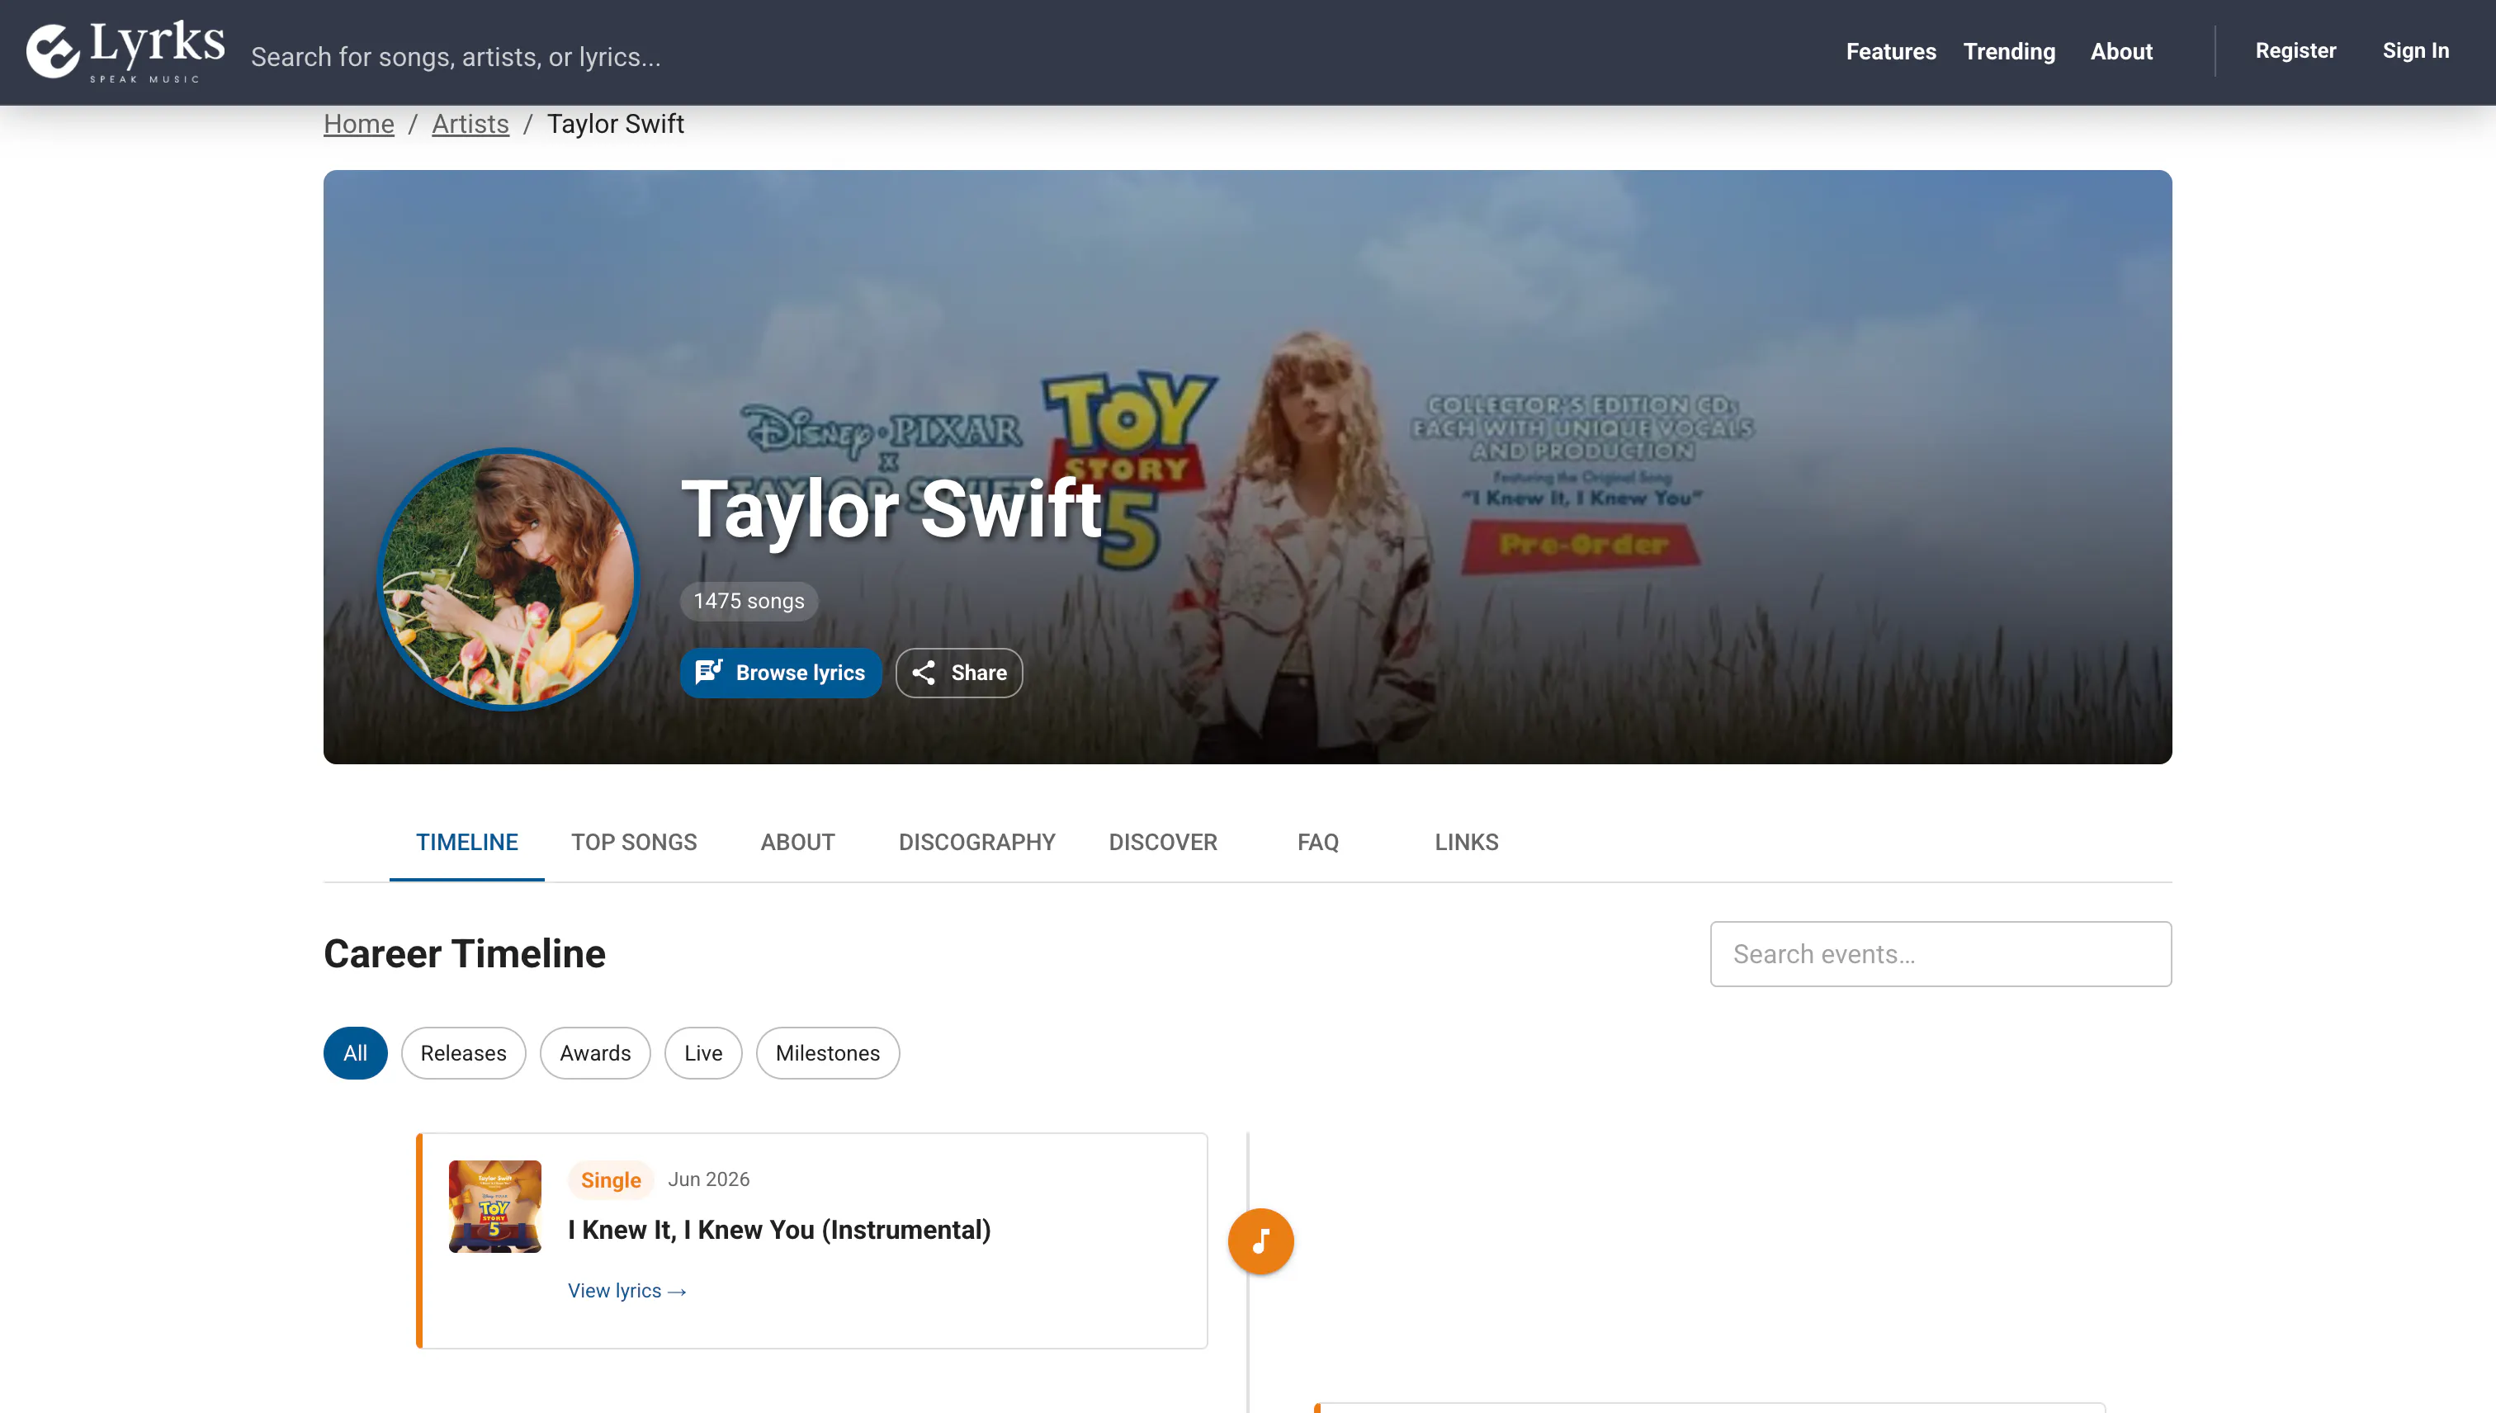This screenshot has width=2496, height=1413.
Task: Click the Career Timeline heading
Action: (464, 953)
